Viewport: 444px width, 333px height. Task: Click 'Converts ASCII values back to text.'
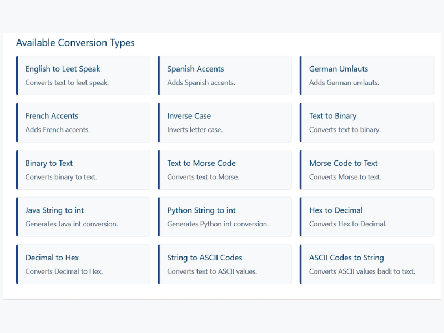pos(362,271)
